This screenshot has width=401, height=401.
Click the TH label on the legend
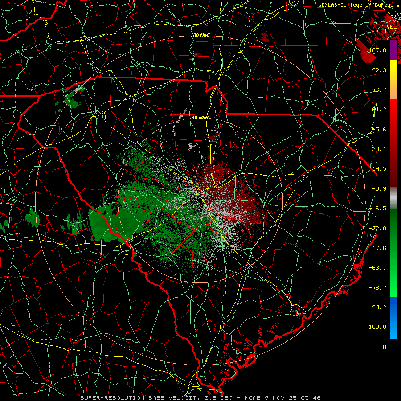click(x=383, y=347)
